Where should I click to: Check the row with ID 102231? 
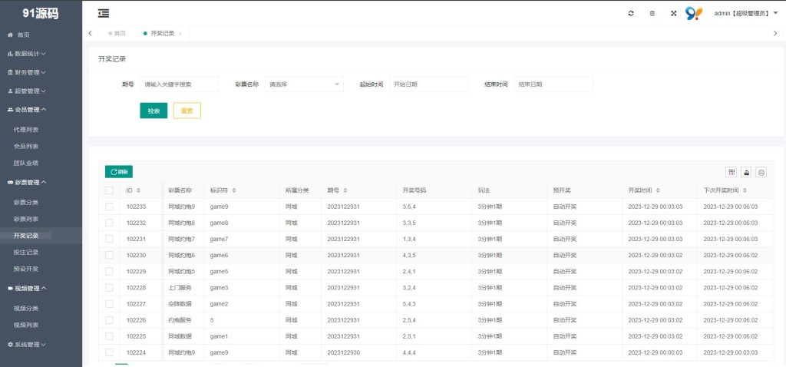(x=109, y=239)
